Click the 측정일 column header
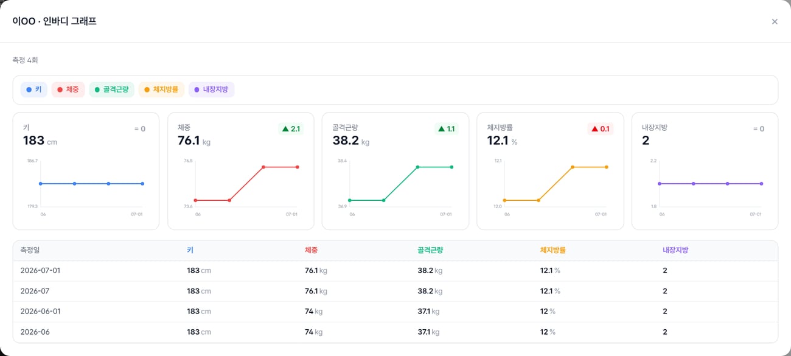Screen dimensions: 791x356 [30, 250]
